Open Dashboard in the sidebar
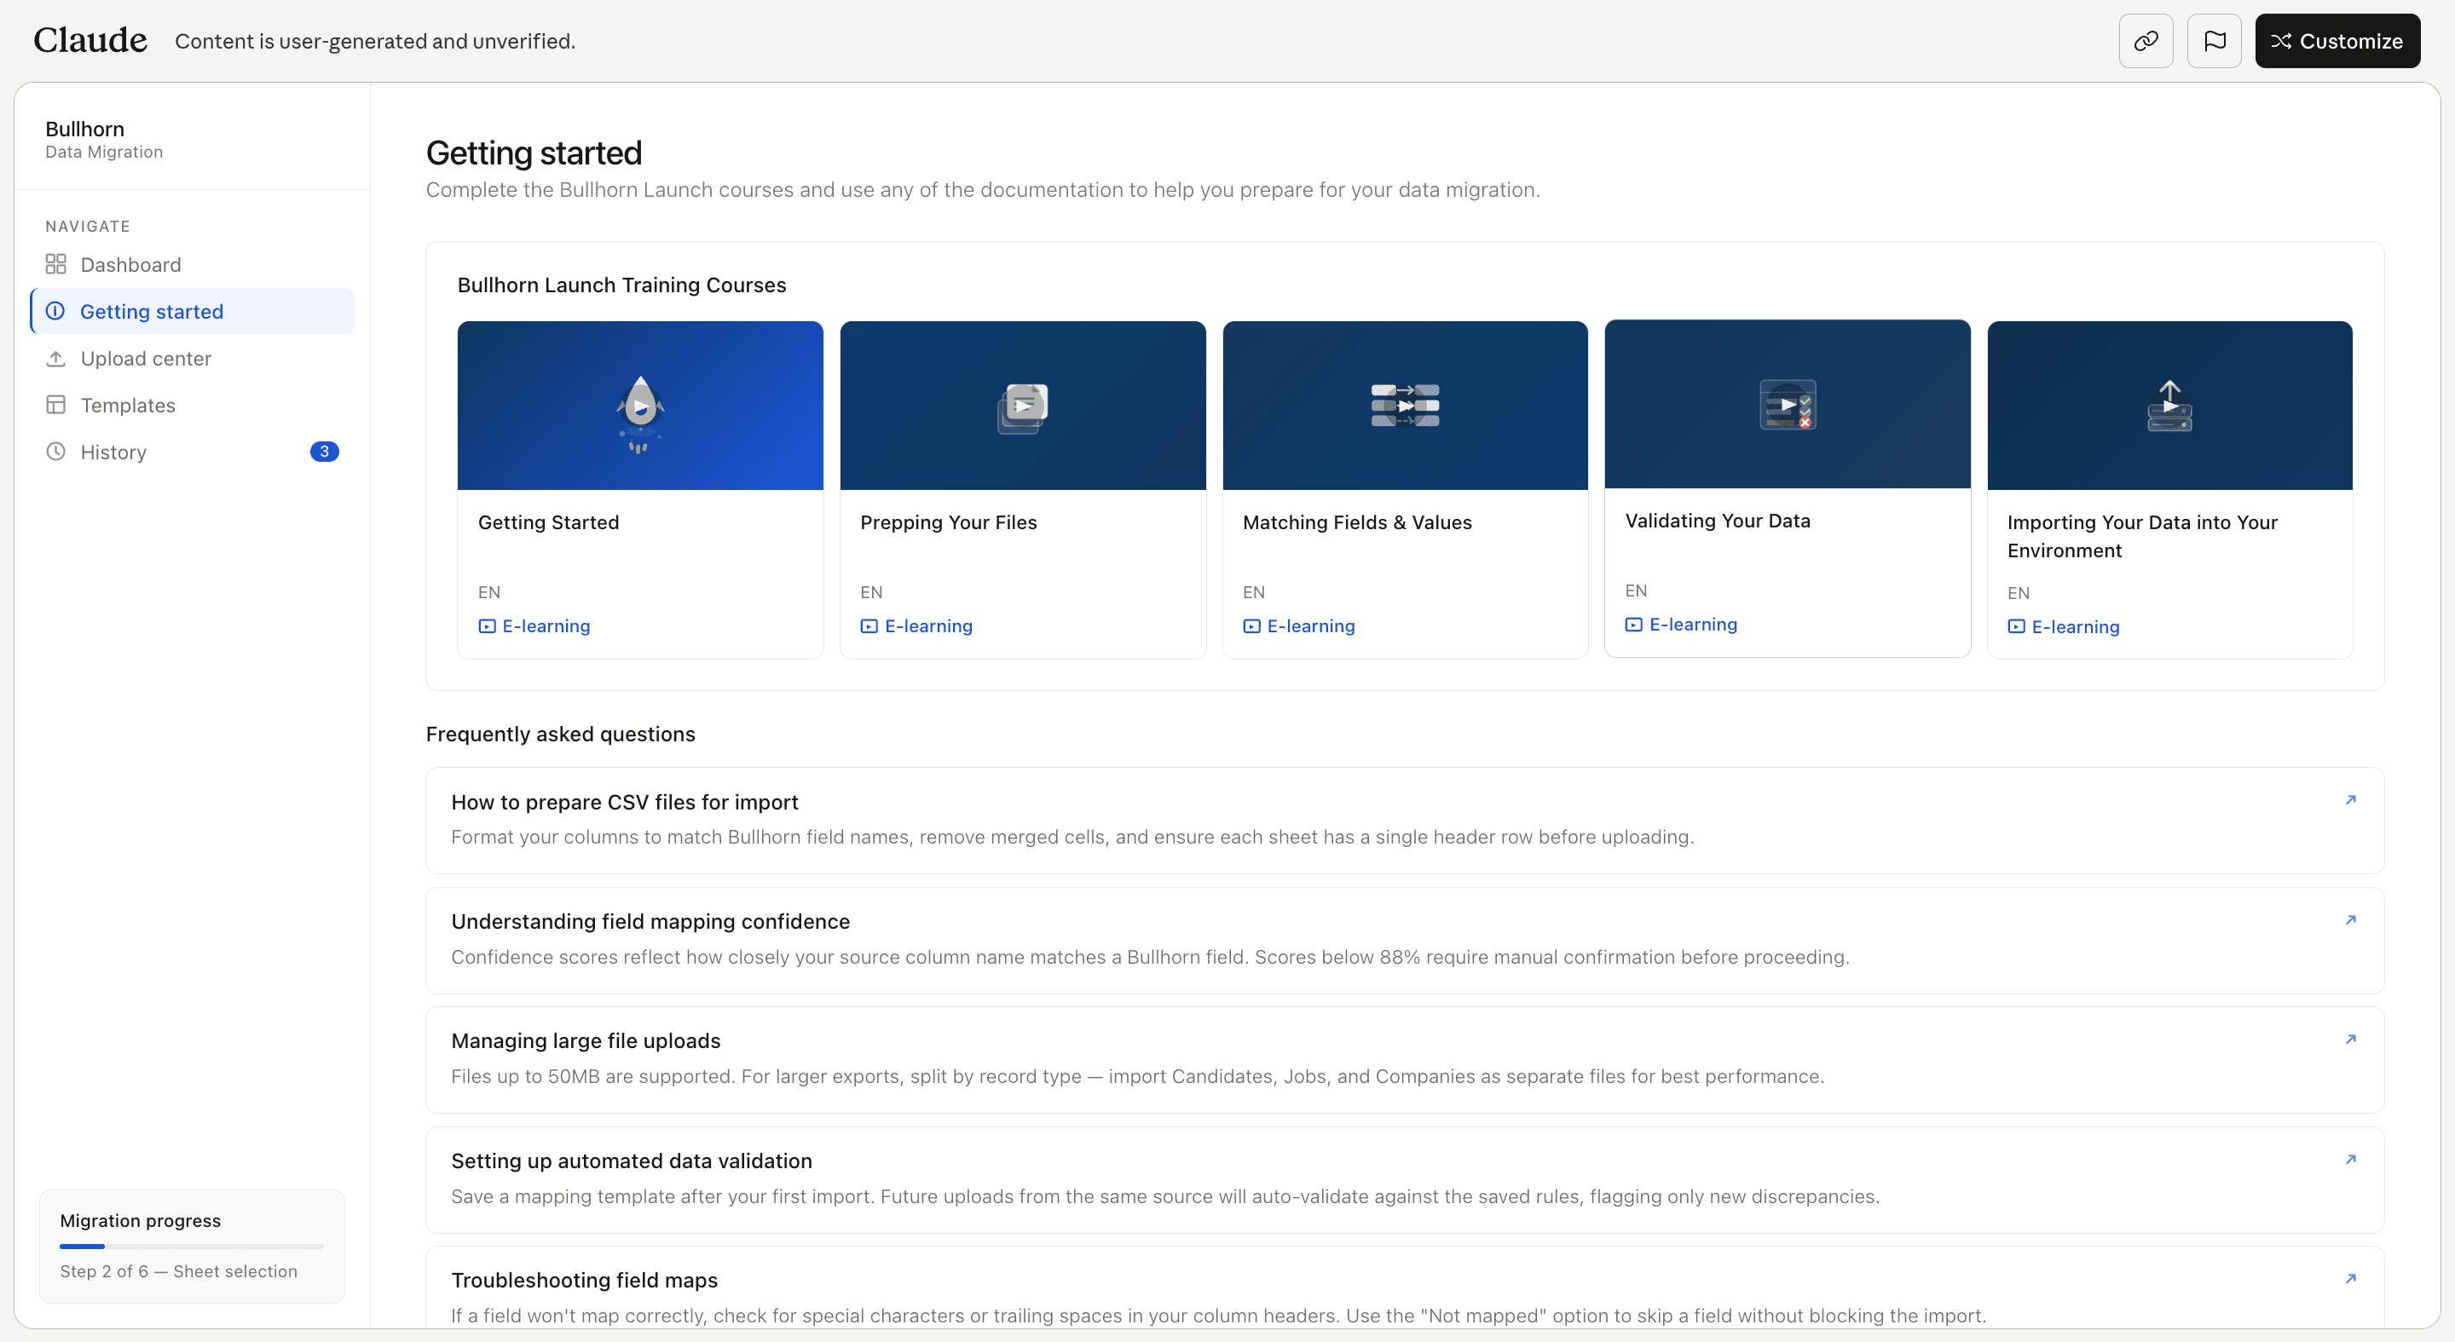 (x=193, y=265)
